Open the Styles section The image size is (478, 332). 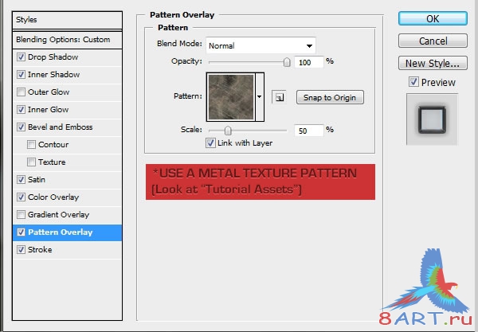[x=68, y=20]
